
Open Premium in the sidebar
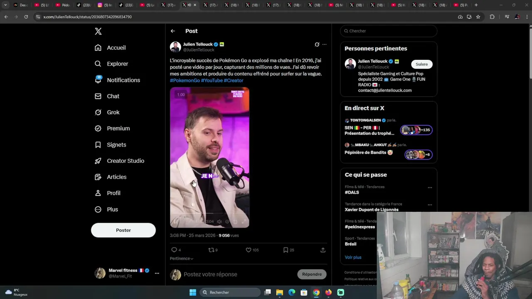click(112, 128)
